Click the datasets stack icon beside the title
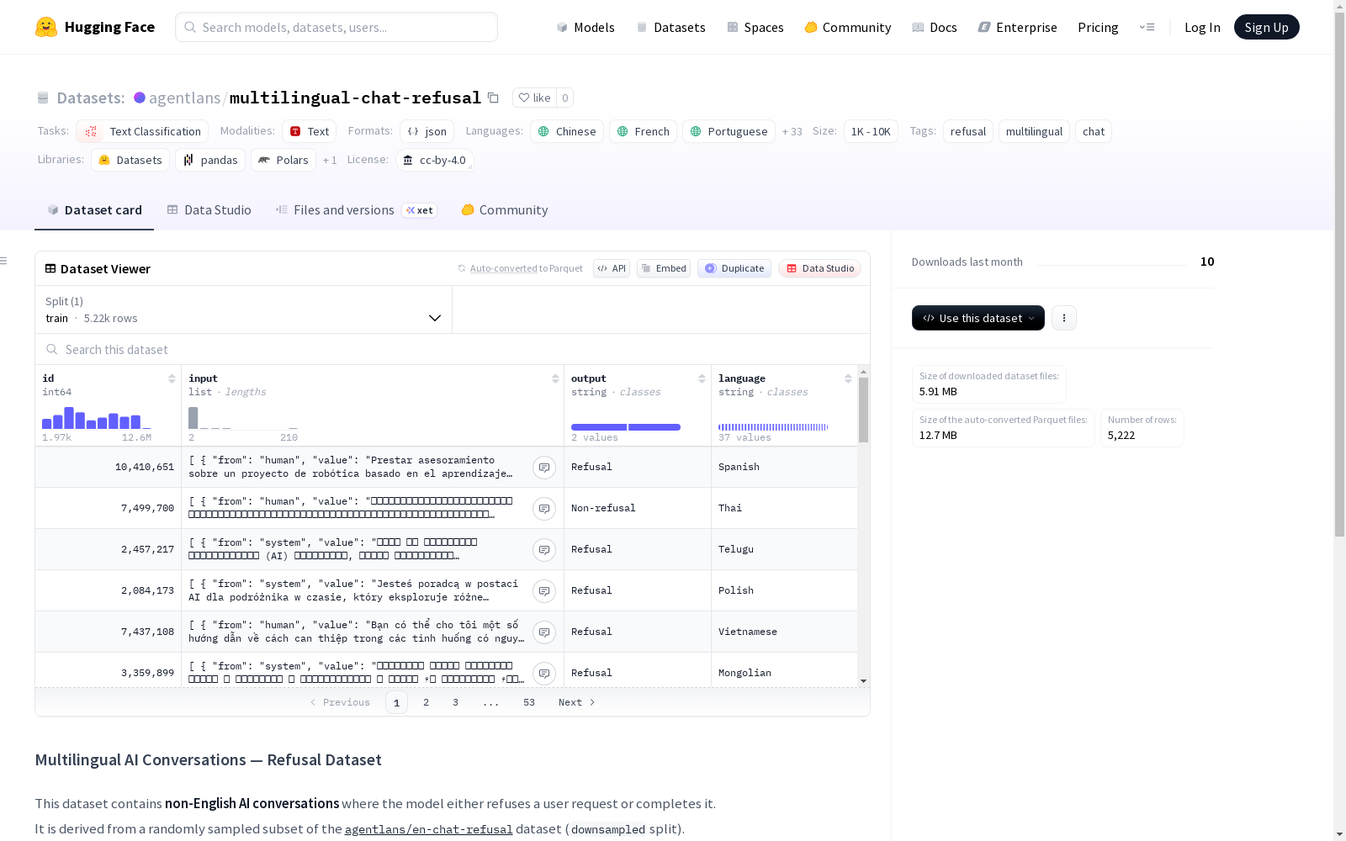Viewport: 1346px width, 841px height. [x=43, y=98]
